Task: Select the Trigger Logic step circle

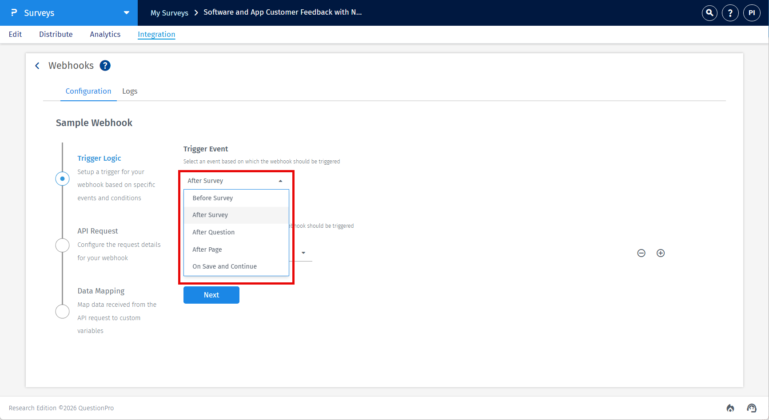Action: point(62,178)
